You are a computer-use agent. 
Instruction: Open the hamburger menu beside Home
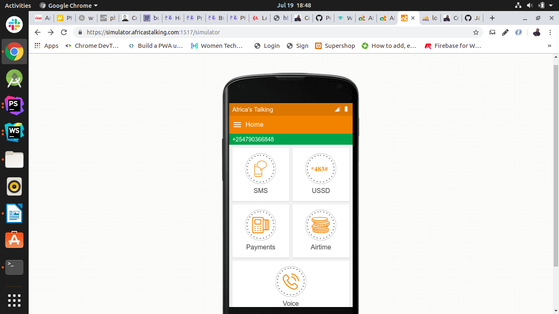coord(237,125)
